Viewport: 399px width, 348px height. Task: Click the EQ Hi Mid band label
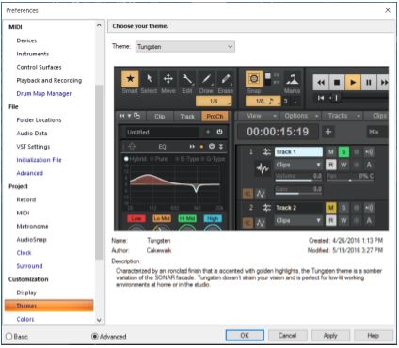pyautogui.click(x=187, y=218)
